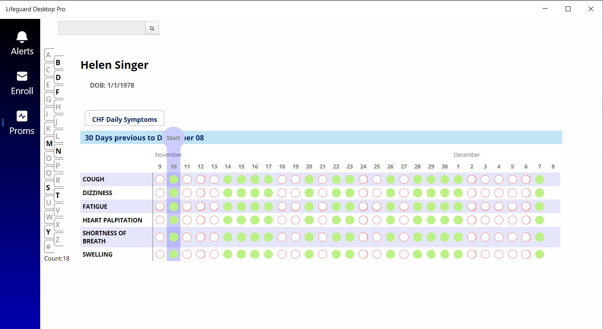Open the Alerts panel
The height and width of the screenshot is (329, 603).
(21, 42)
